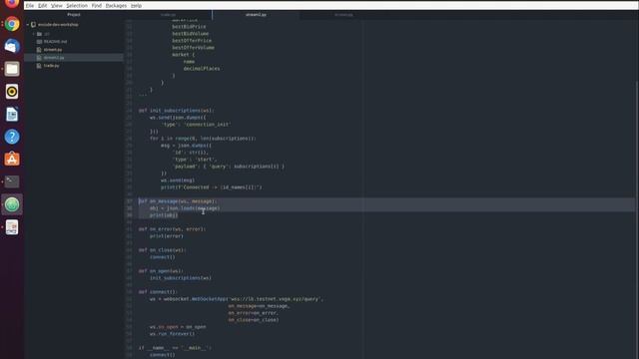Collapse the project root folder arrow
Viewport: 639px width, 359px height.
click(x=28, y=25)
